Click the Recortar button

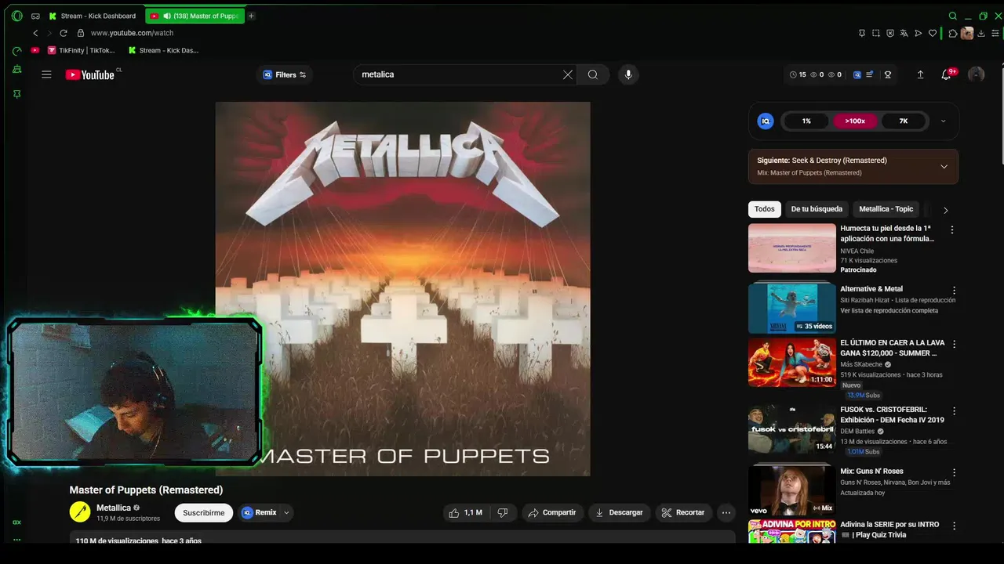pos(683,512)
